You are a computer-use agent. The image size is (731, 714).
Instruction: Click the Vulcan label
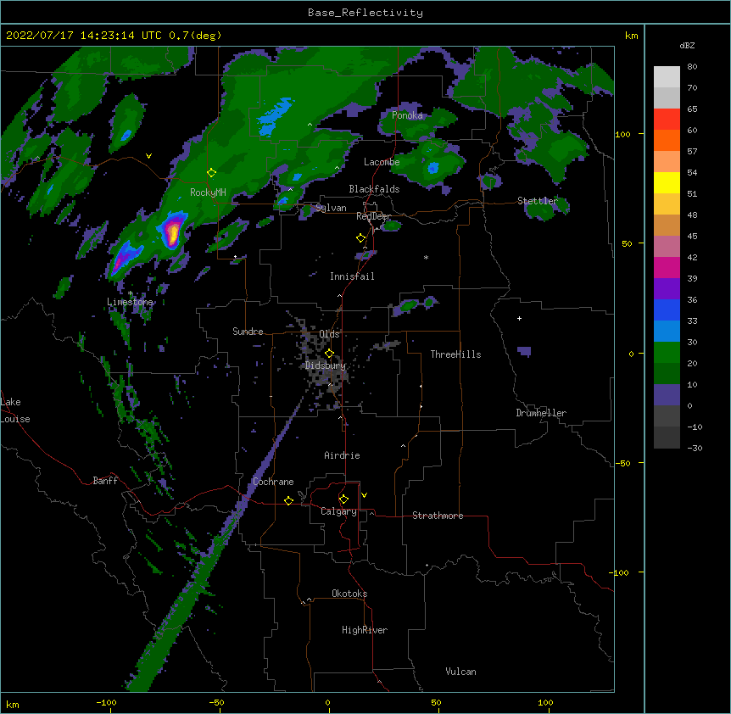tap(460, 672)
